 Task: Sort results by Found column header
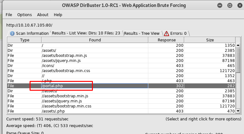(x=95, y=40)
